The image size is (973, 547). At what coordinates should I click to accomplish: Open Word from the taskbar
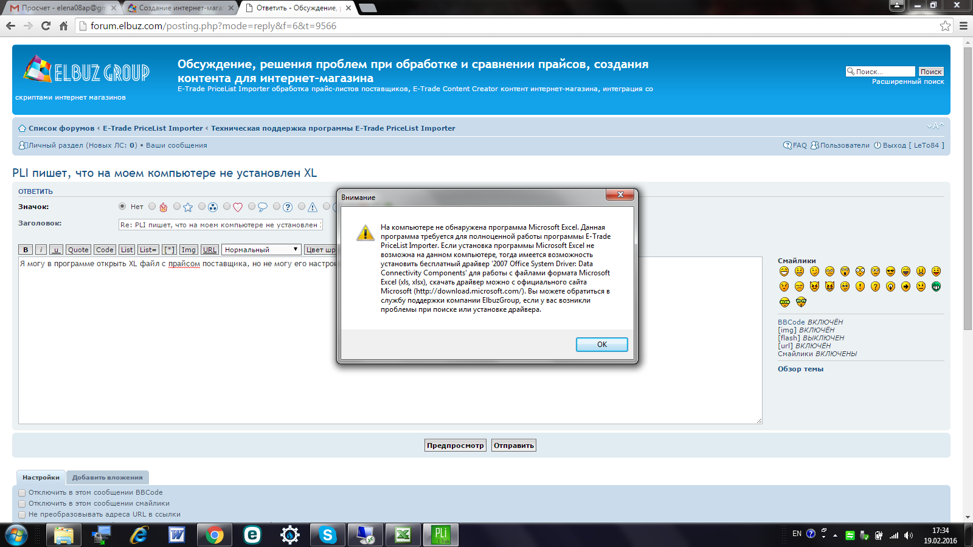click(x=177, y=535)
